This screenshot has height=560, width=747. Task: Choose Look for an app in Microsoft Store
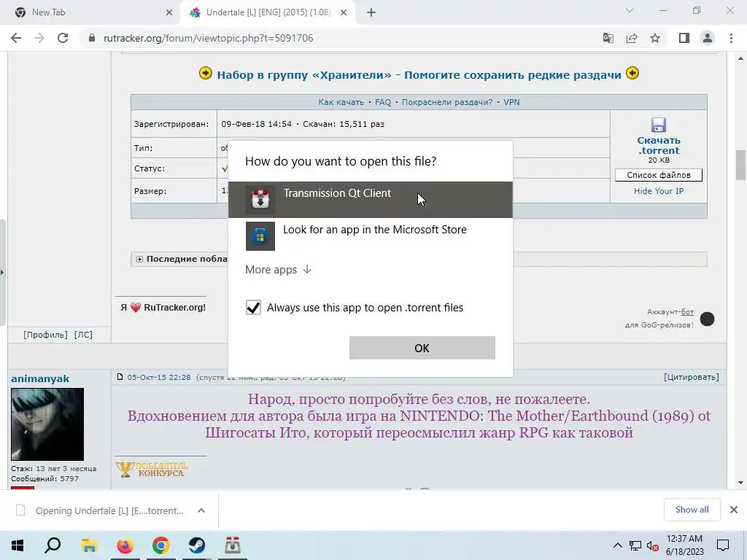[x=370, y=236]
